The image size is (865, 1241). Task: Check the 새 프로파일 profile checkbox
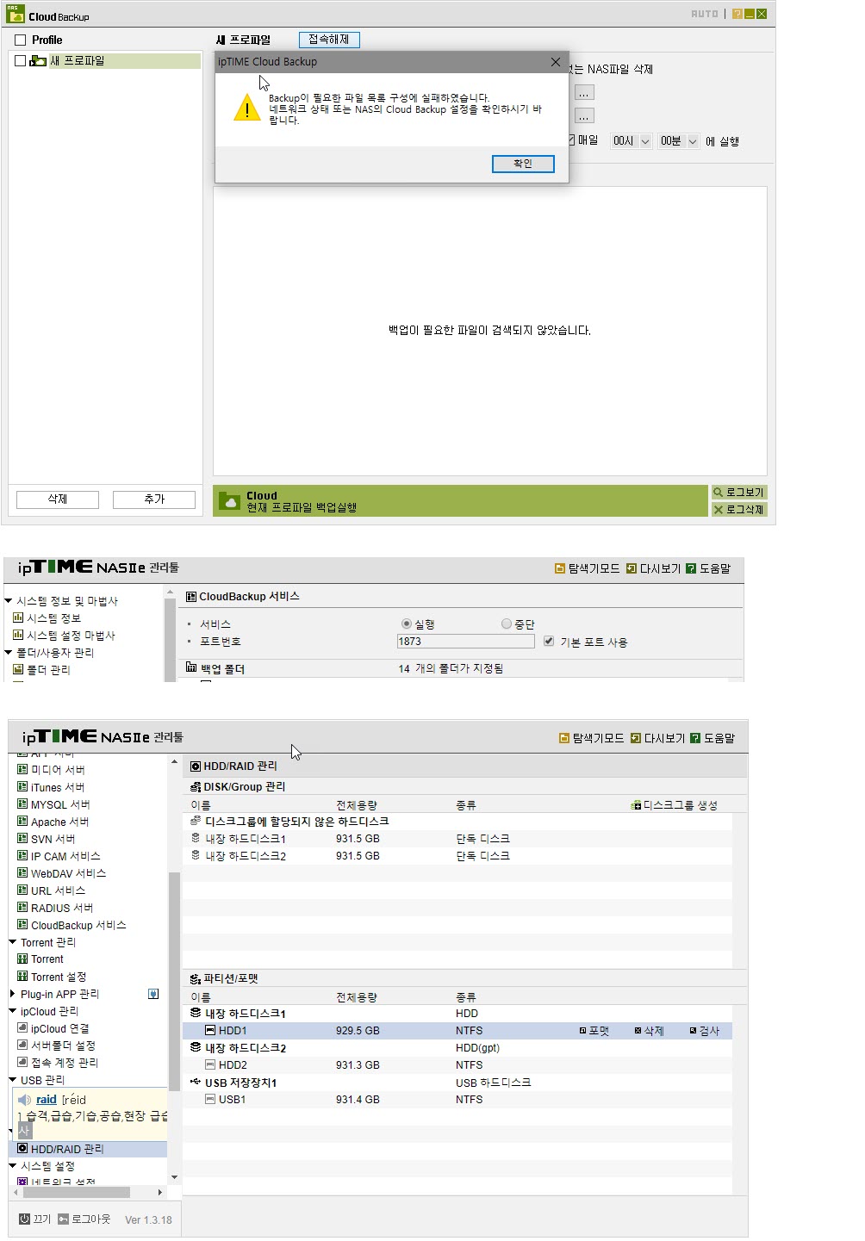pyautogui.click(x=21, y=61)
